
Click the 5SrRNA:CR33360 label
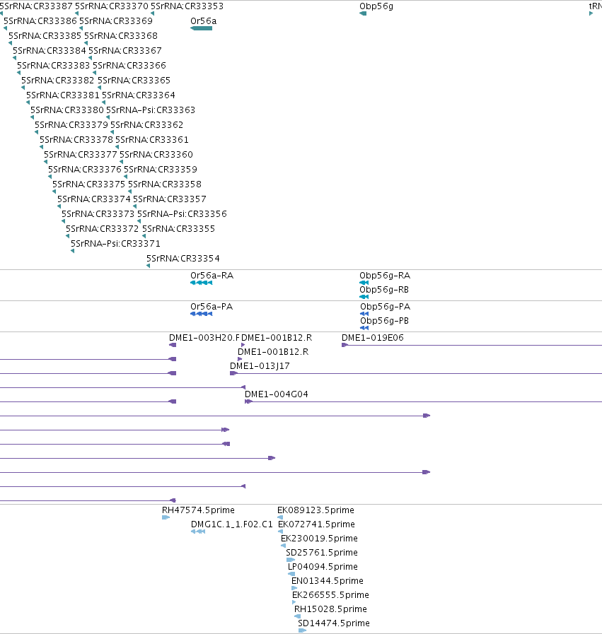[156, 155]
